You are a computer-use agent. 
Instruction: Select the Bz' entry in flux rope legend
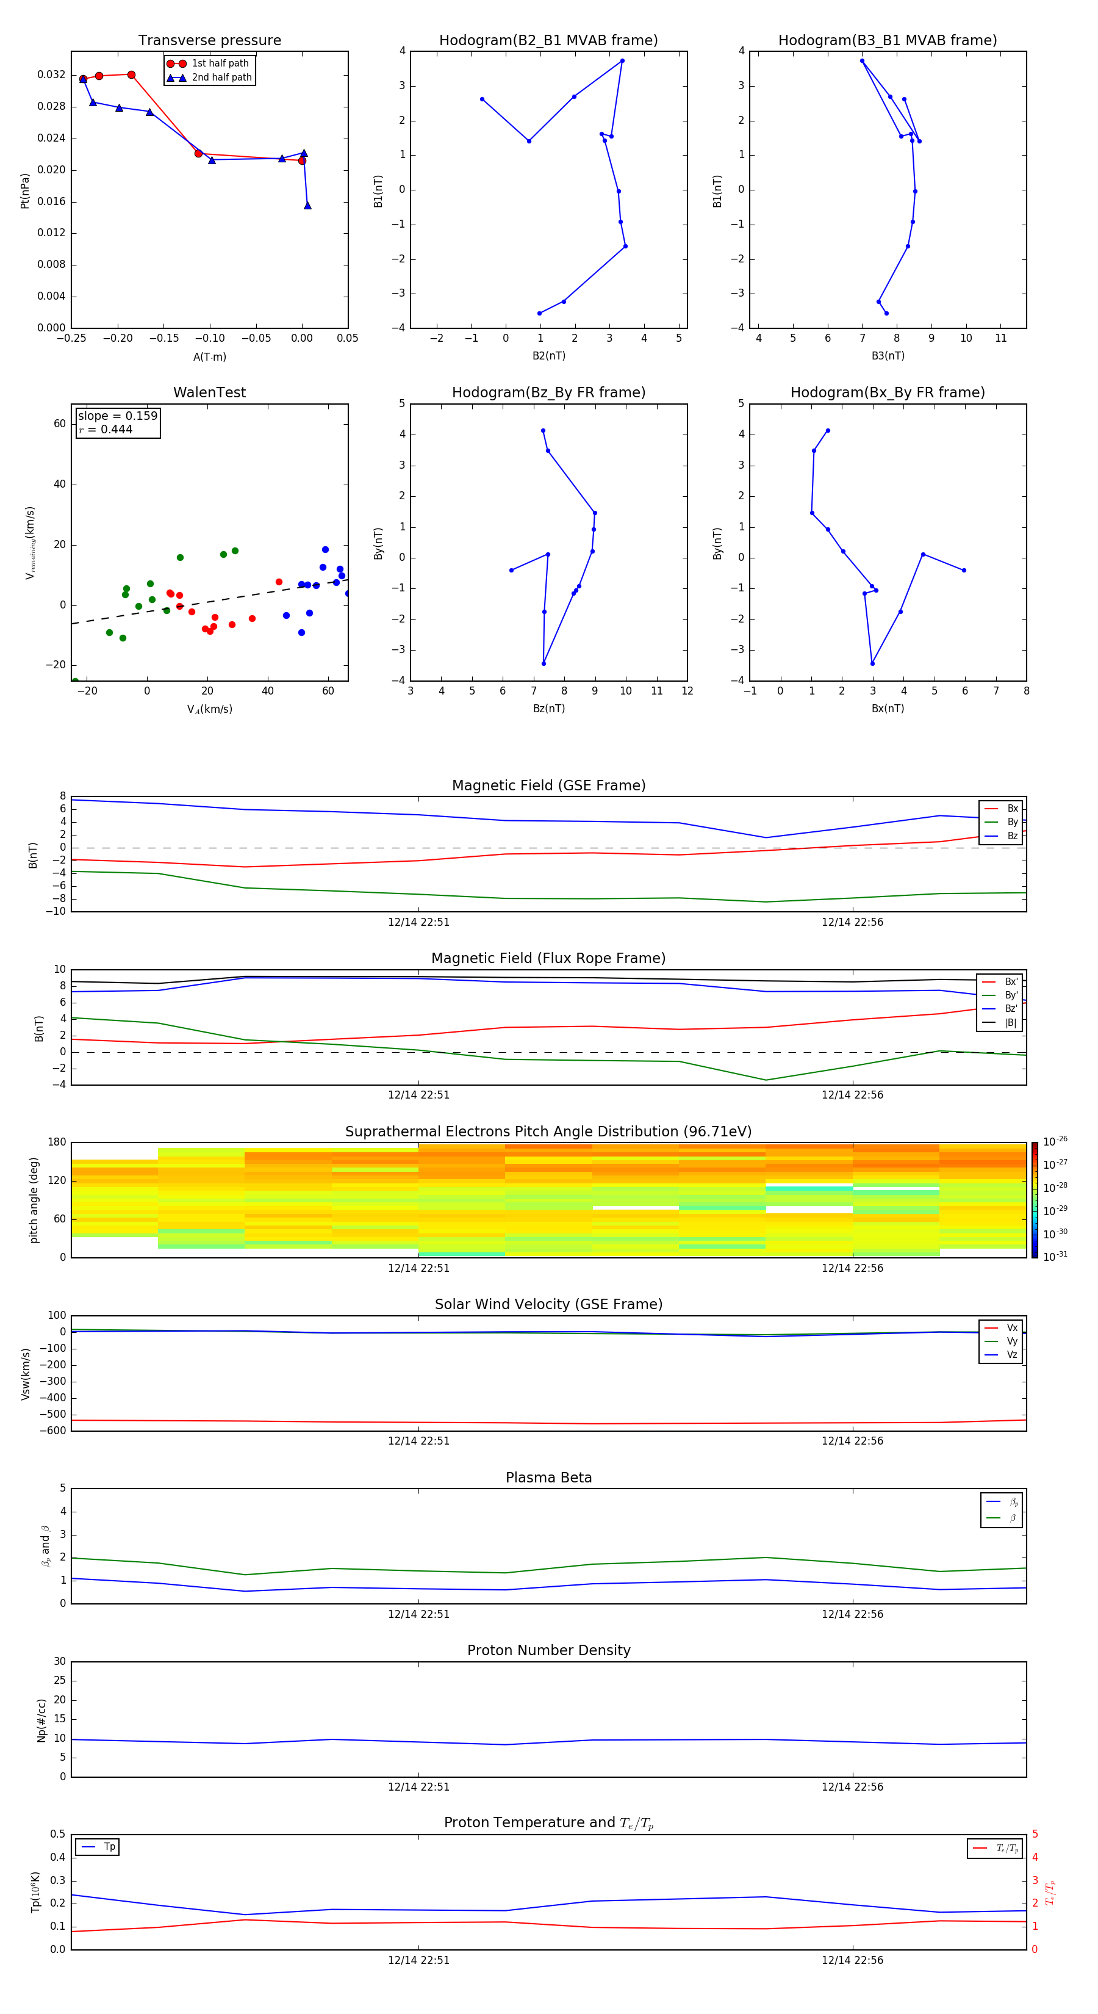click(x=1000, y=1009)
